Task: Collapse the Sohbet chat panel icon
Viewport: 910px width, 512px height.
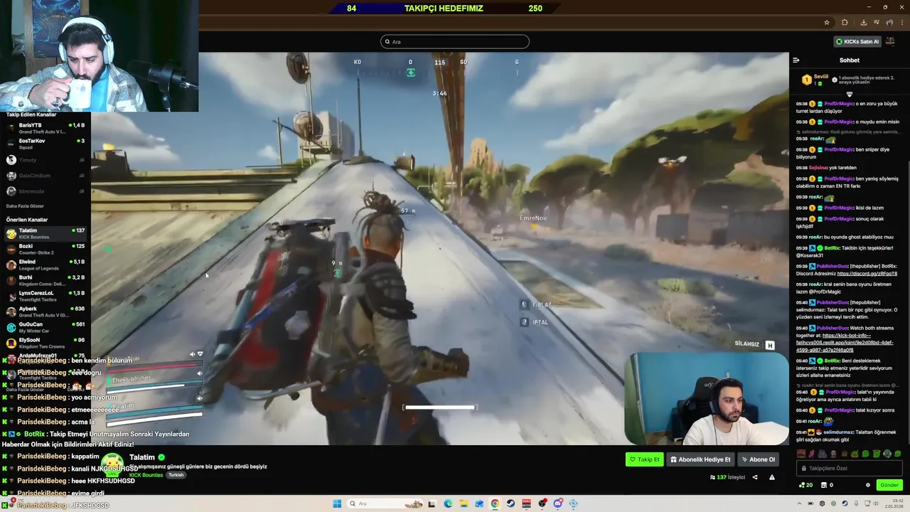Action: tap(796, 60)
